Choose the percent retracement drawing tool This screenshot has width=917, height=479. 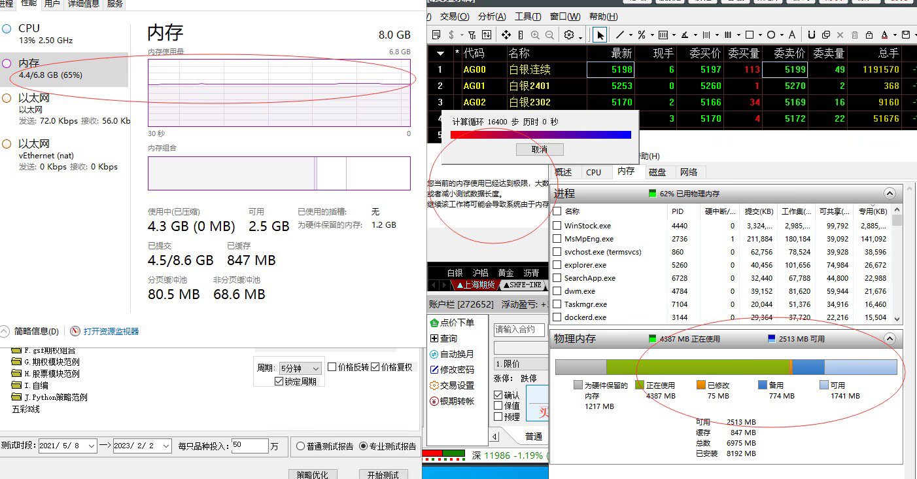[x=642, y=35]
